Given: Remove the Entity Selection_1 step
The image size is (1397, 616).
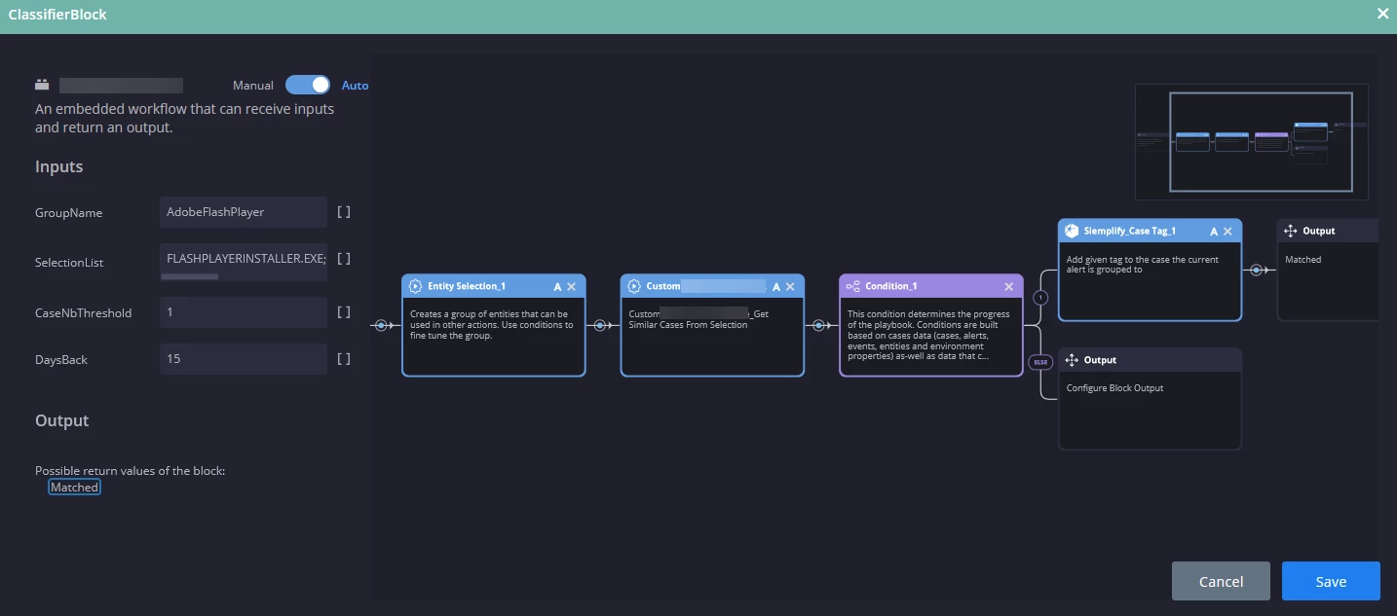Looking at the screenshot, I should click(x=571, y=286).
